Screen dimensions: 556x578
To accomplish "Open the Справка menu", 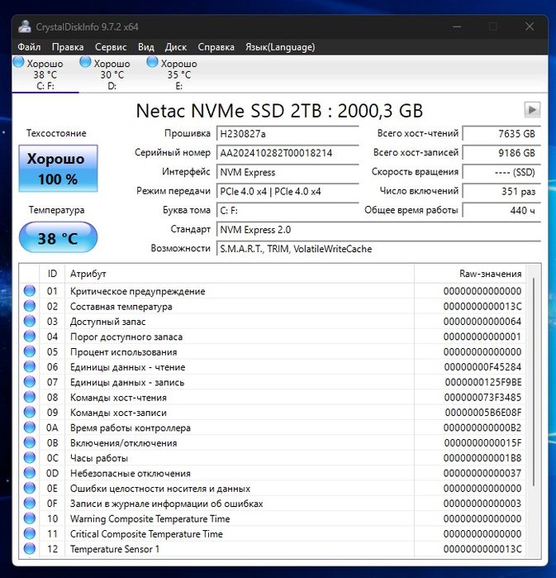I will 216,47.
